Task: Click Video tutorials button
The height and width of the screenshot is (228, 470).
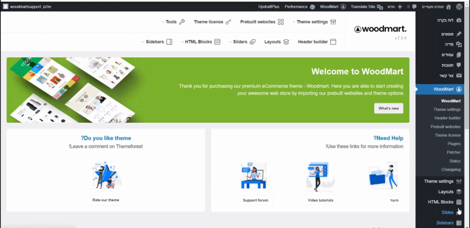Action: point(321,200)
